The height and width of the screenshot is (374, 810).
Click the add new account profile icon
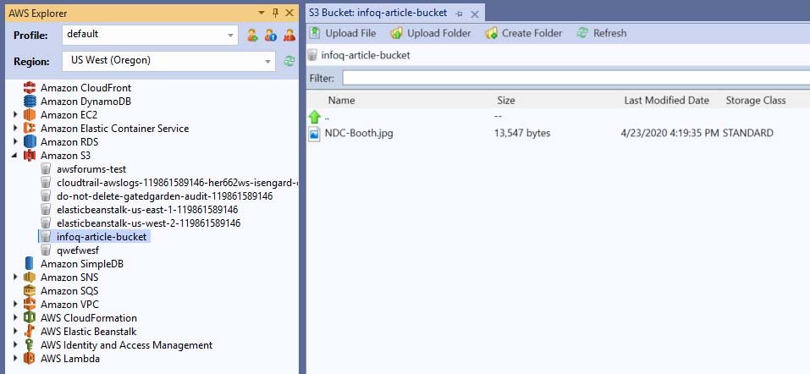click(252, 36)
